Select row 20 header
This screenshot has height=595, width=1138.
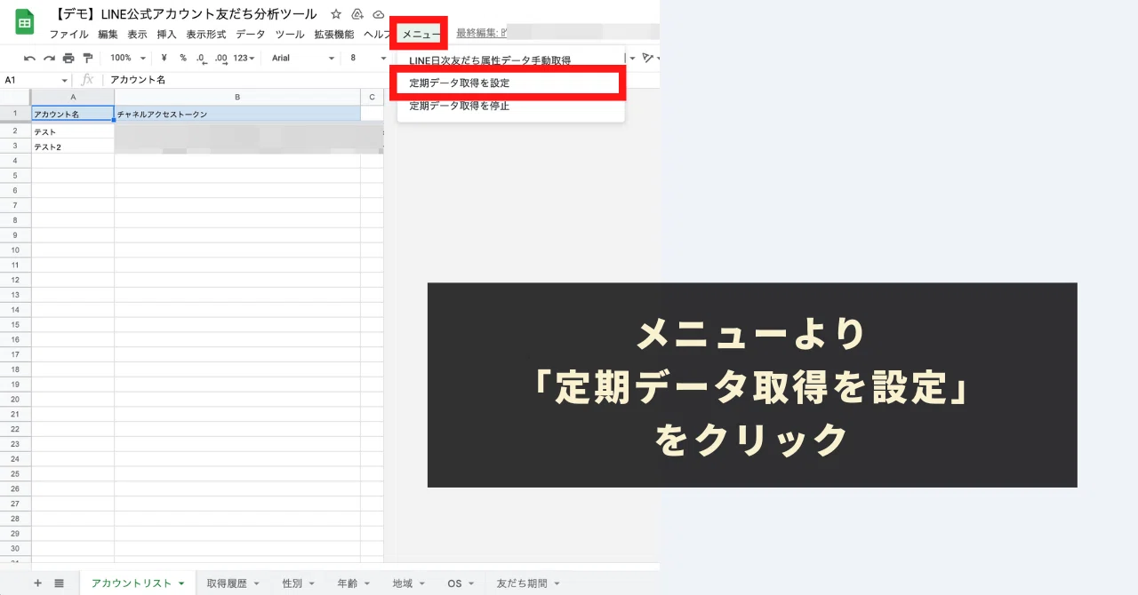click(15, 399)
